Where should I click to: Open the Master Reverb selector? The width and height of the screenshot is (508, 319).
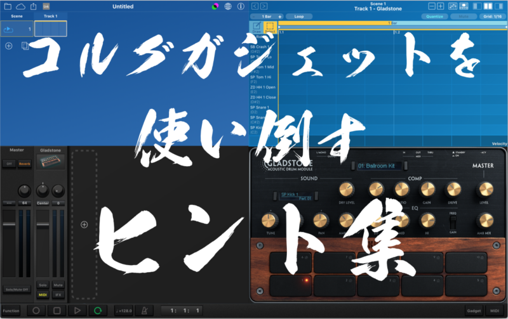(x=24, y=164)
